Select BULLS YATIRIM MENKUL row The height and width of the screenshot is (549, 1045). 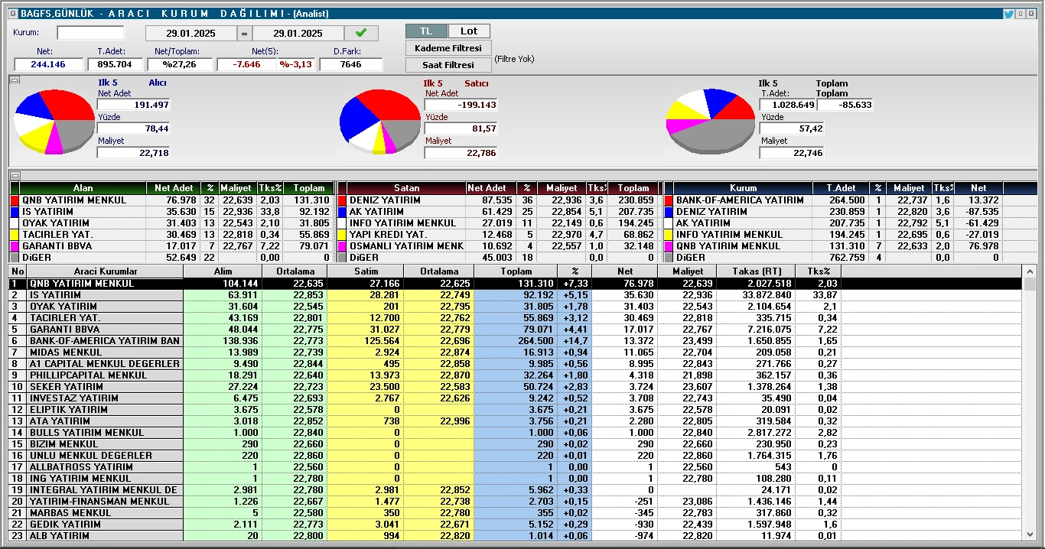(x=516, y=433)
